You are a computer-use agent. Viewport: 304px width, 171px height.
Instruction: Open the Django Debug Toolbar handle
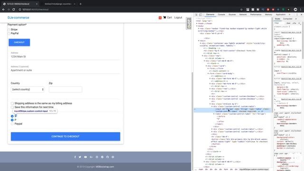point(189,23)
